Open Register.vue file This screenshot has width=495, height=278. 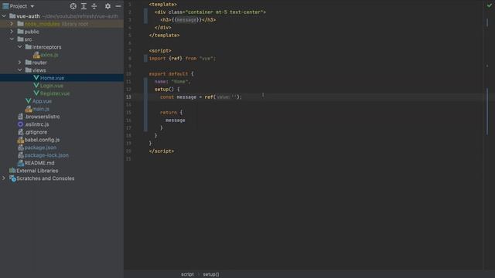tap(55, 93)
